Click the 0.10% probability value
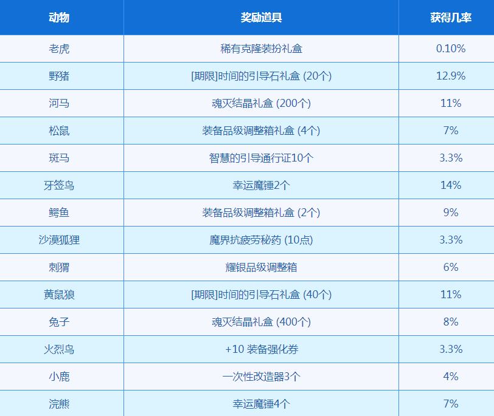This screenshot has height=416, width=494. pyautogui.click(x=450, y=49)
